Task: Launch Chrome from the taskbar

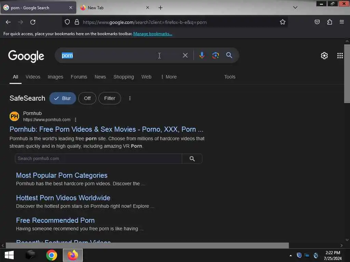Action: (x=52, y=255)
